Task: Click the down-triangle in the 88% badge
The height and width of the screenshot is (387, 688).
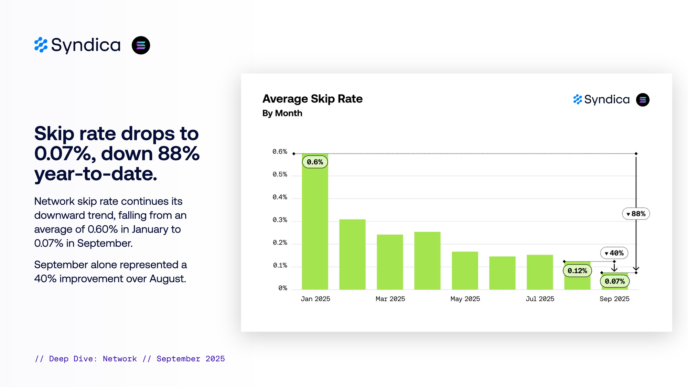Action: [x=628, y=214]
